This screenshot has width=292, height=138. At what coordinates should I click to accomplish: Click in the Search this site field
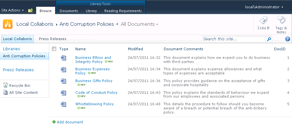234,39
